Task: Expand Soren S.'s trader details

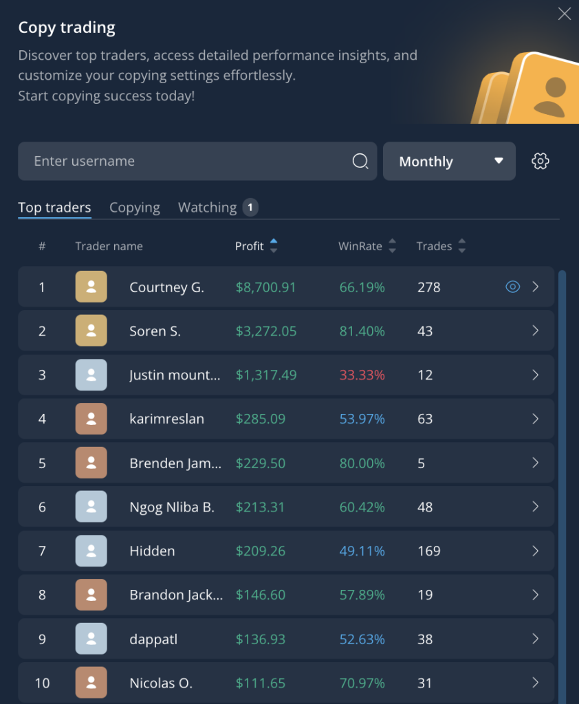Action: (535, 331)
